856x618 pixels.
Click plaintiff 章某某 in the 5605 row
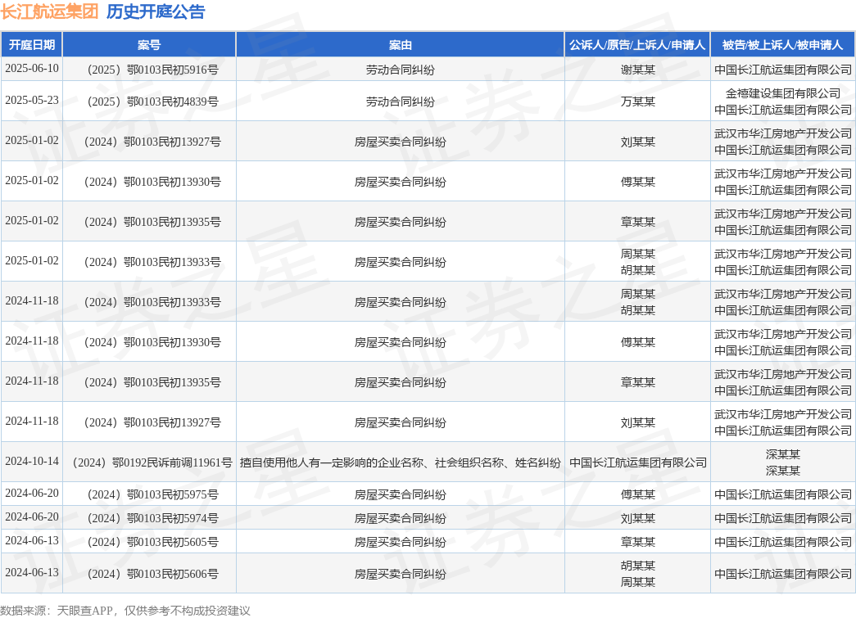637,542
